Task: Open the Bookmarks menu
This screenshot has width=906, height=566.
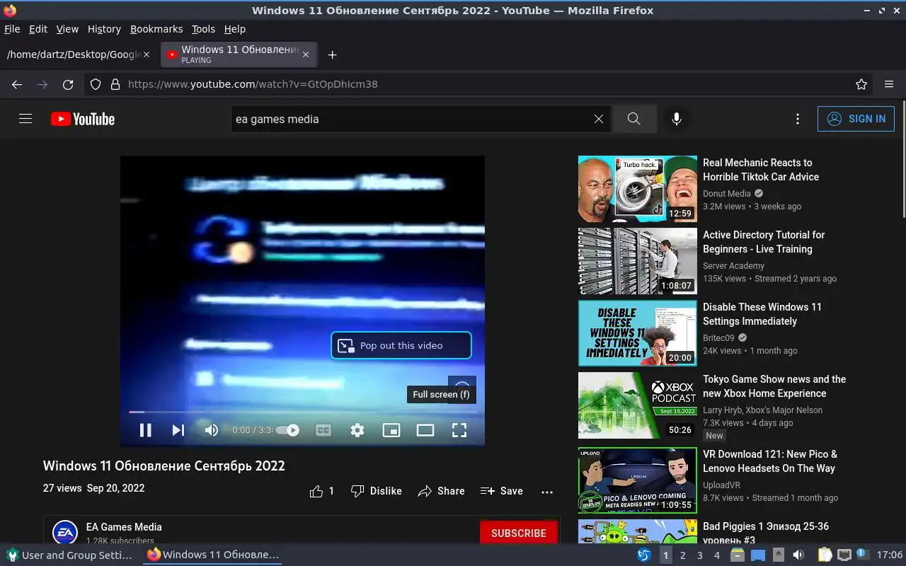Action: 156,29
